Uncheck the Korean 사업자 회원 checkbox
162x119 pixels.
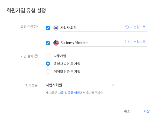[48, 28]
